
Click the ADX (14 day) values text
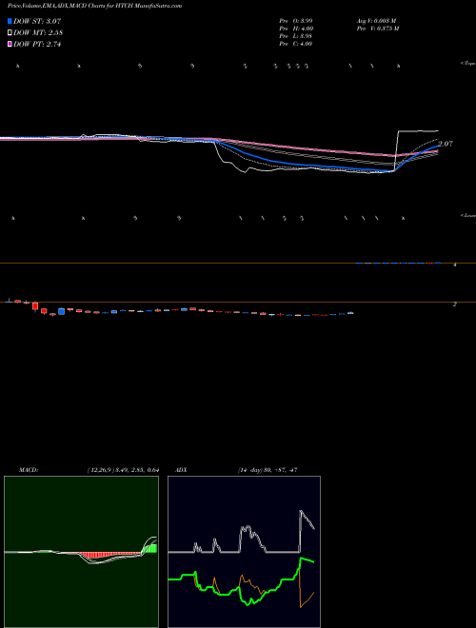(268, 470)
